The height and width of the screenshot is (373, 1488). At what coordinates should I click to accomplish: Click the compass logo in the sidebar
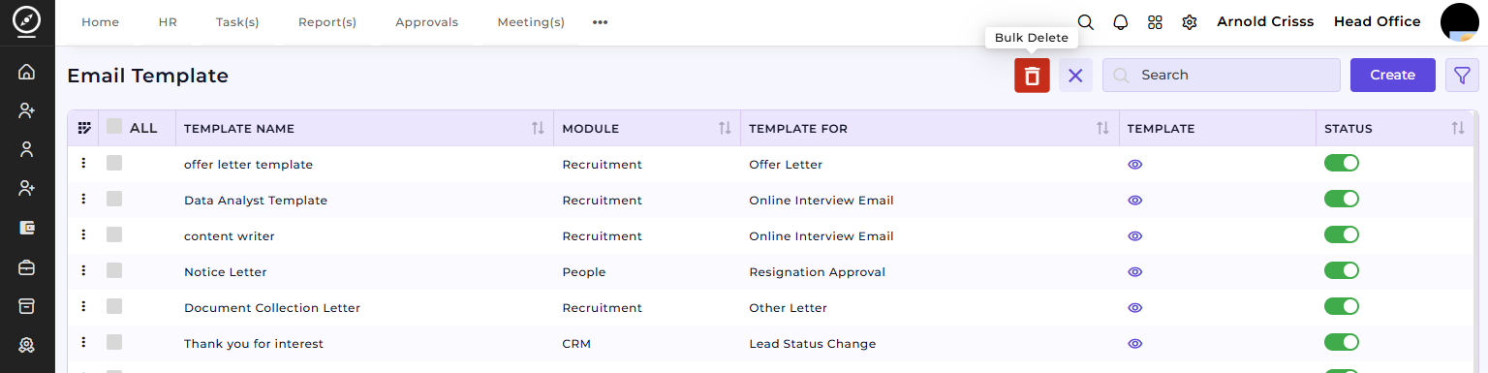tap(27, 21)
